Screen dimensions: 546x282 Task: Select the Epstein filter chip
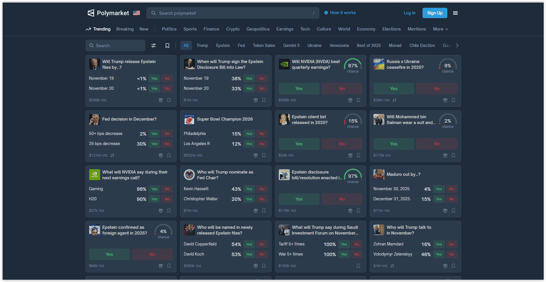(x=222, y=45)
